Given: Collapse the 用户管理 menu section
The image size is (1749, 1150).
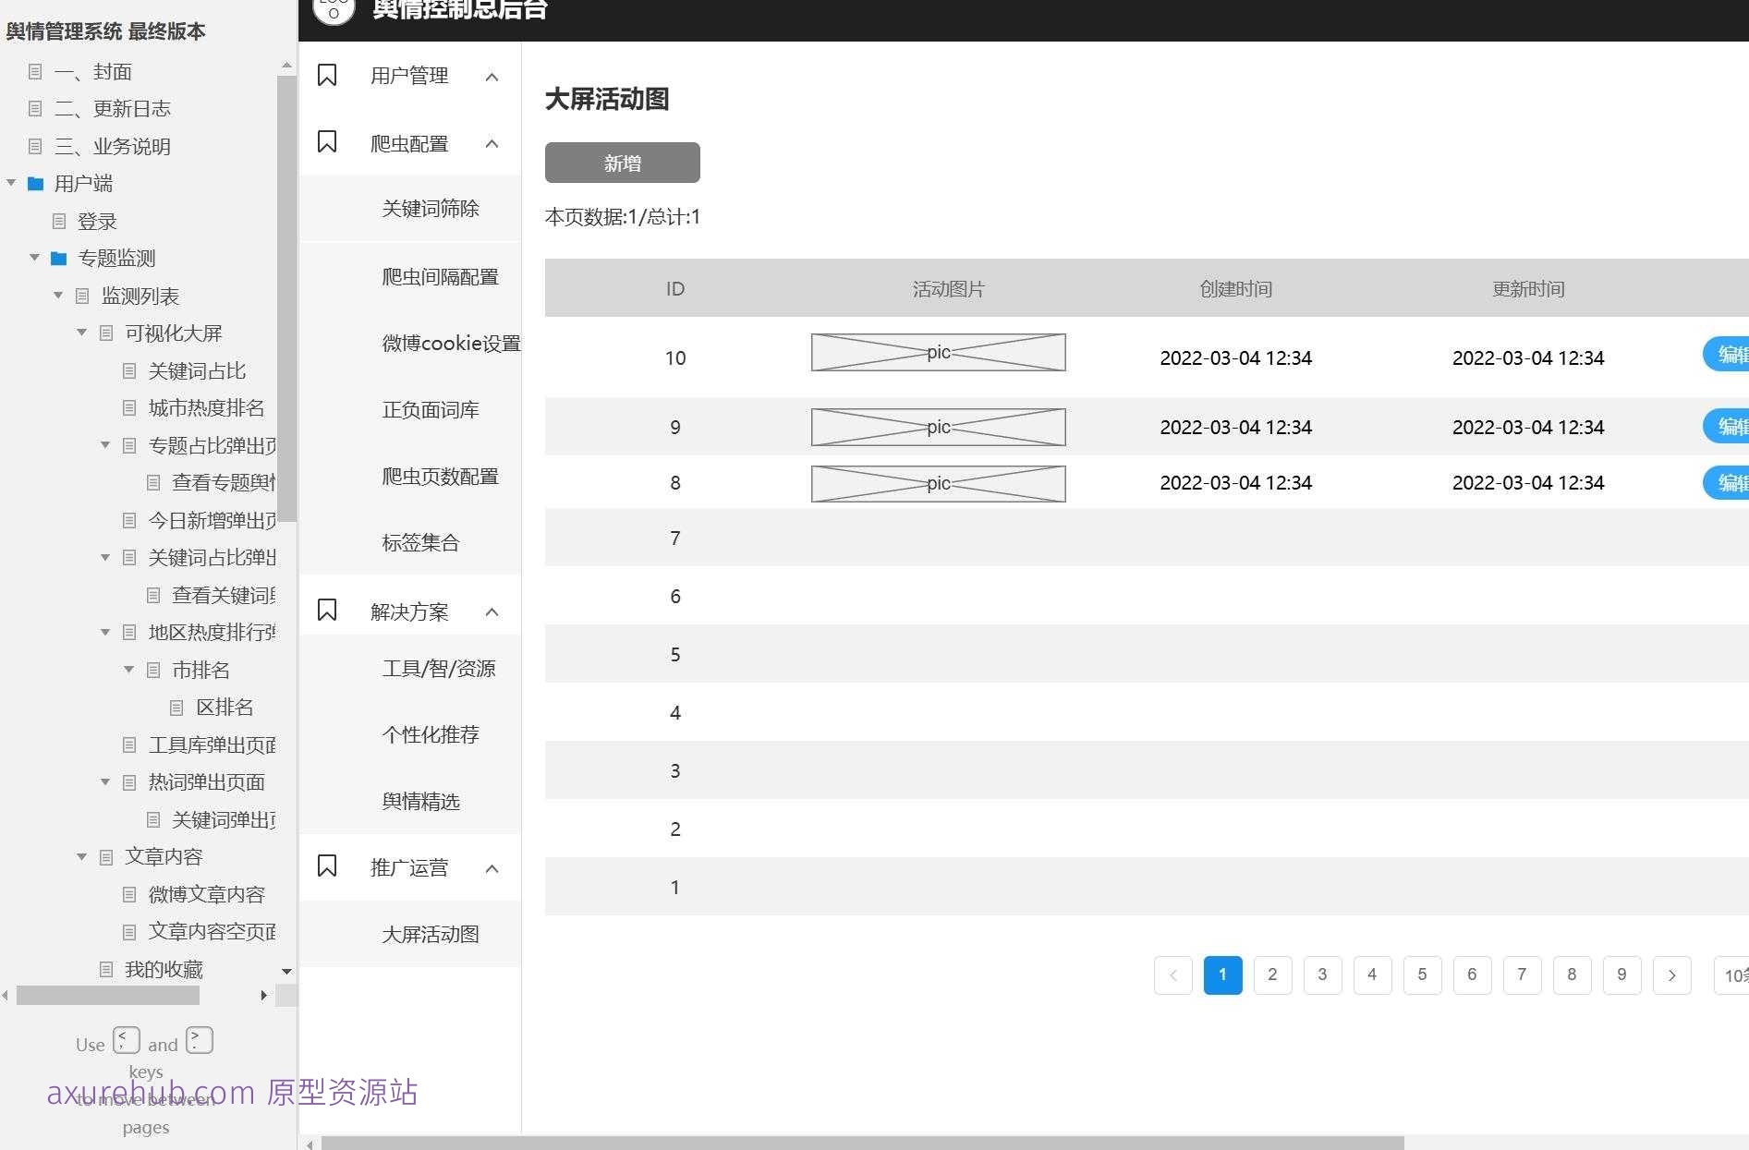Looking at the screenshot, I should pyautogui.click(x=491, y=76).
